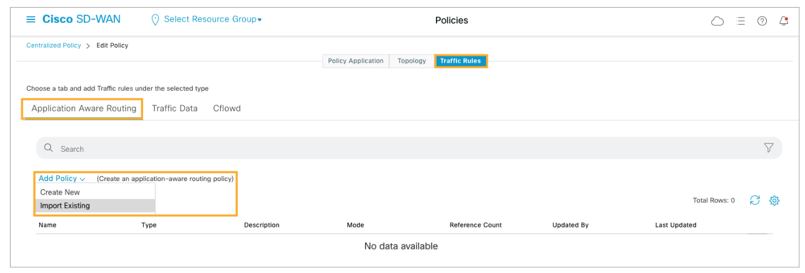
Task: Click into the Search field
Action: [399, 149]
